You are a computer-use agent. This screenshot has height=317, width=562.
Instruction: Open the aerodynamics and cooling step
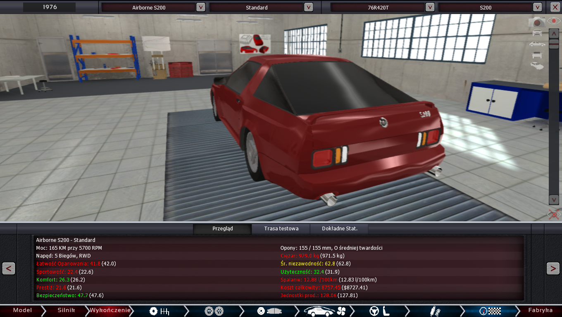click(x=324, y=311)
